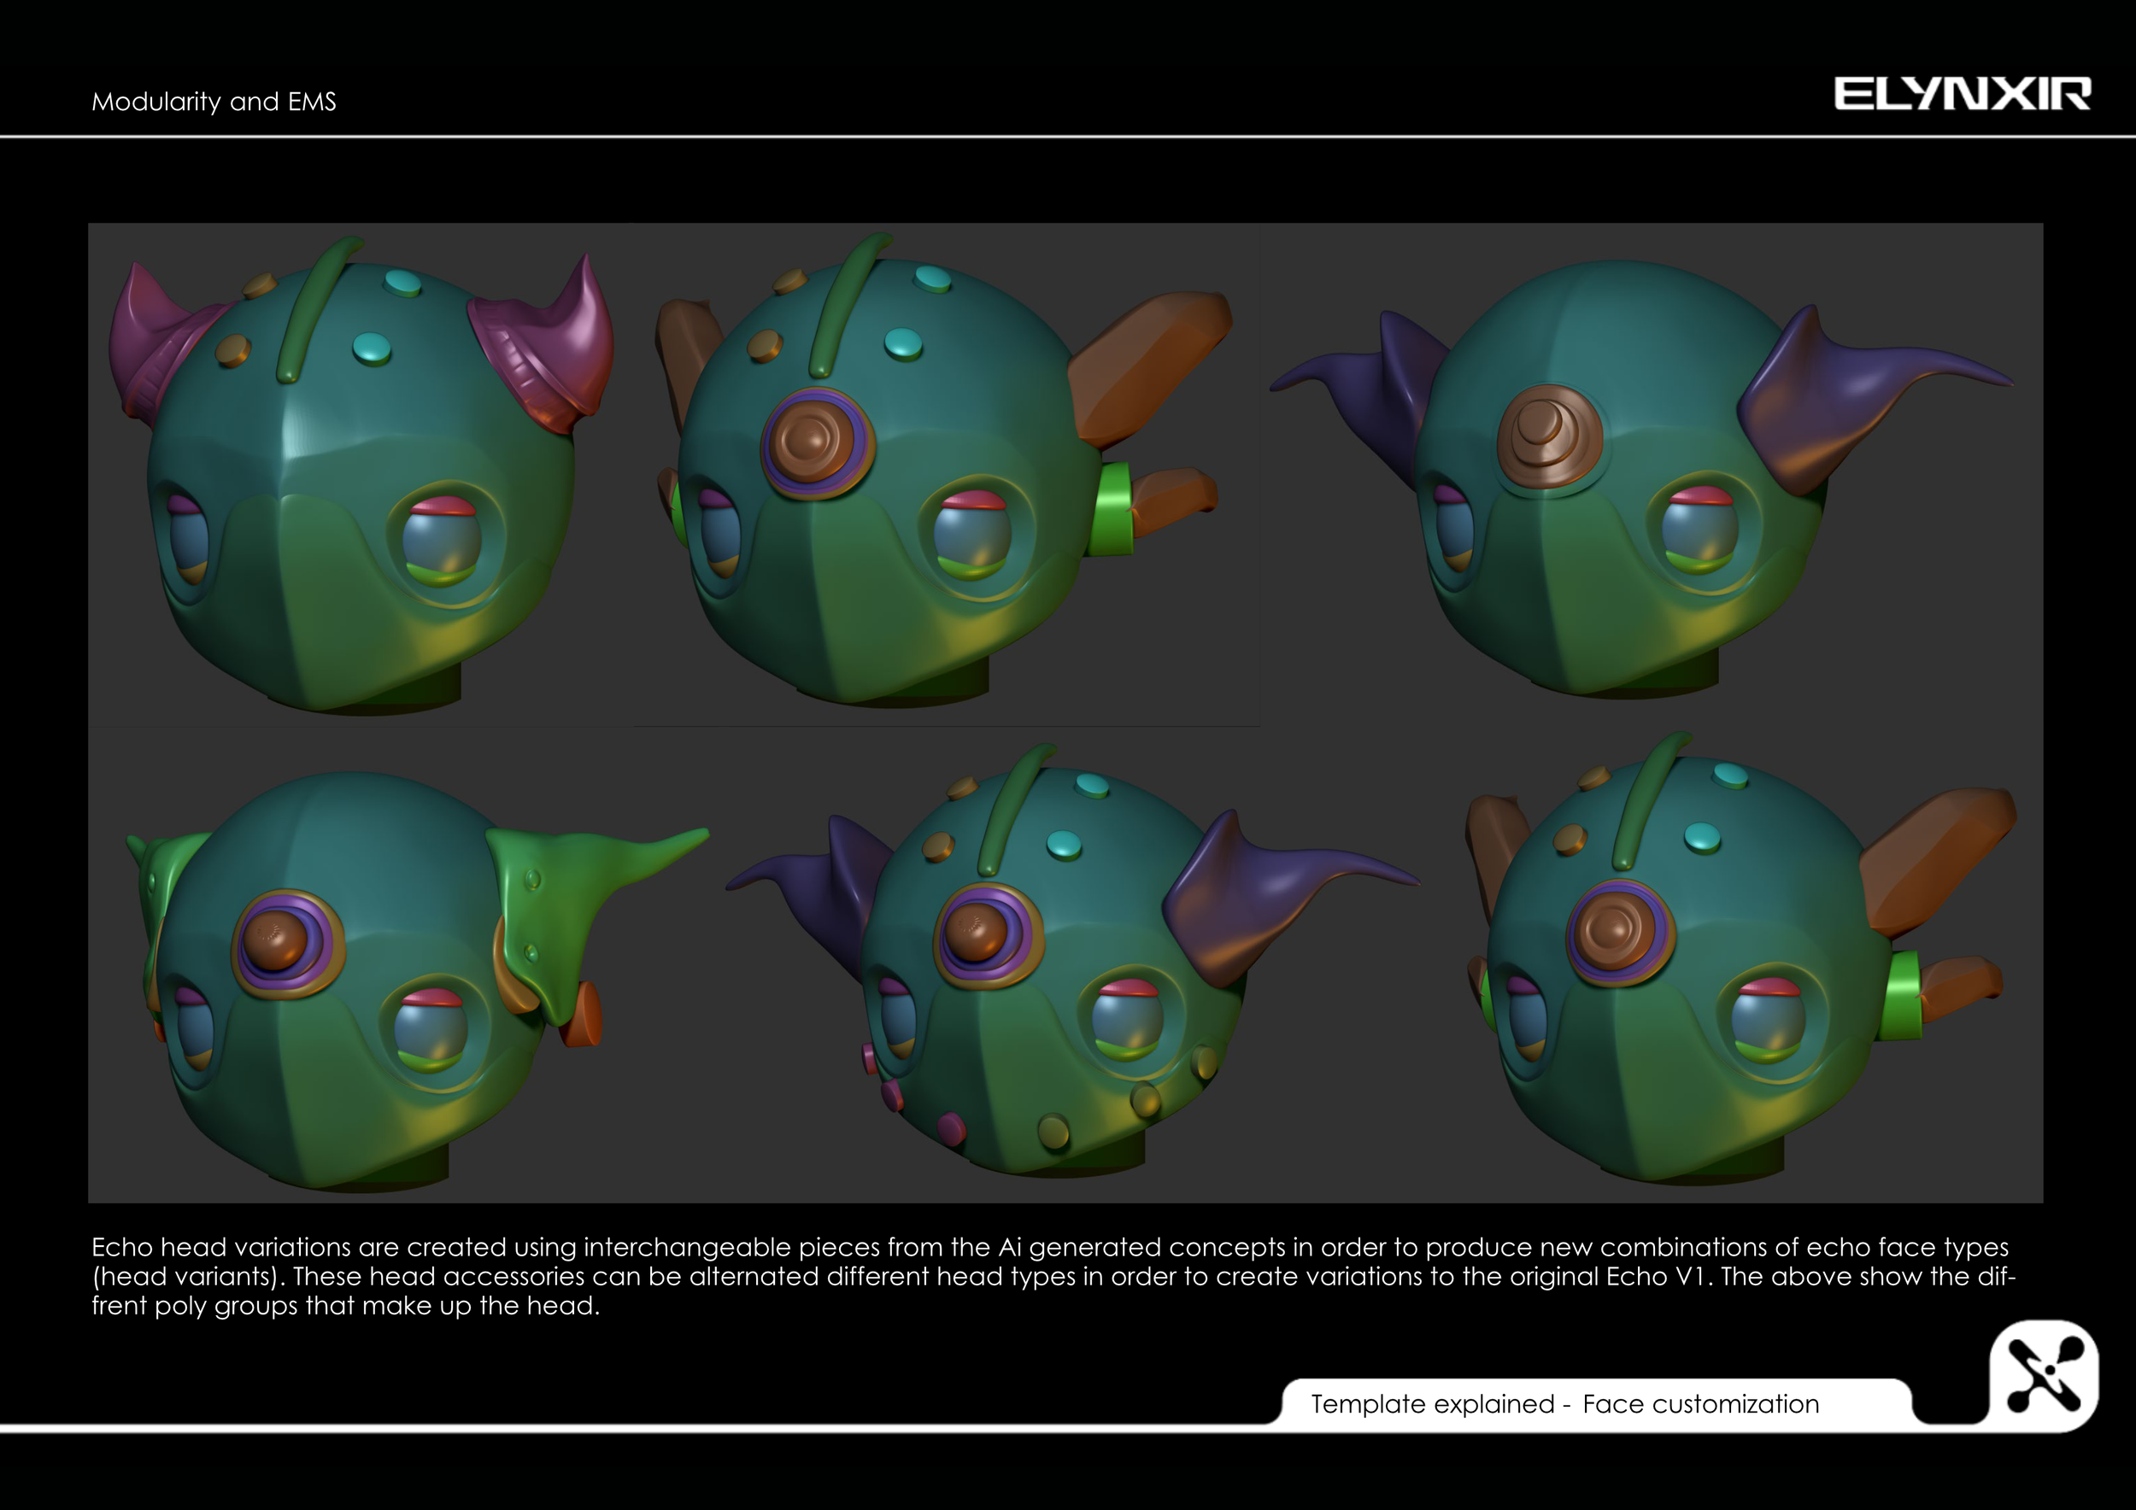Click brown spiral forehead disc on top-right head
The height and width of the screenshot is (1510, 2136).
[1549, 435]
